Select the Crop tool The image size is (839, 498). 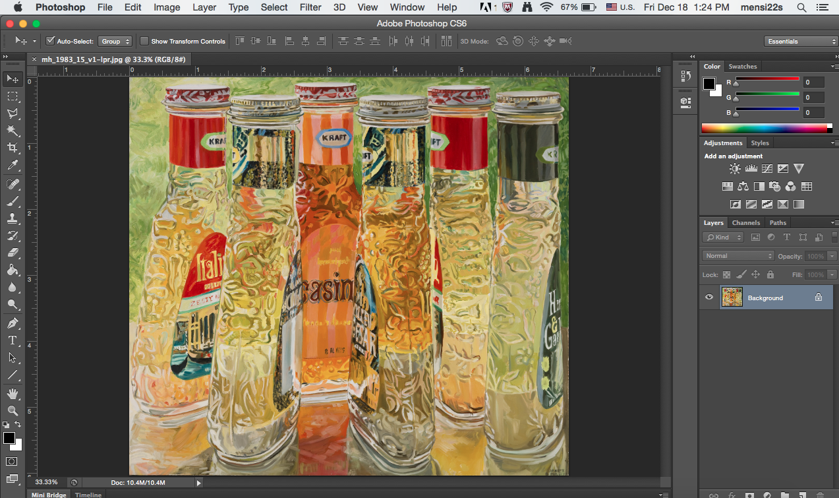click(x=12, y=147)
